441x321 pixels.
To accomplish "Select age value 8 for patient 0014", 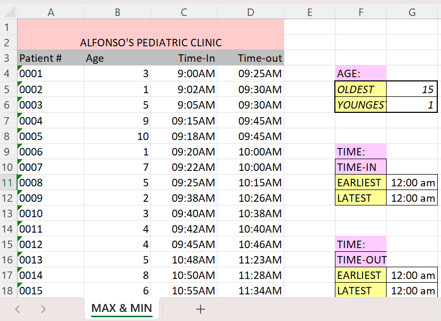I will coord(117,275).
